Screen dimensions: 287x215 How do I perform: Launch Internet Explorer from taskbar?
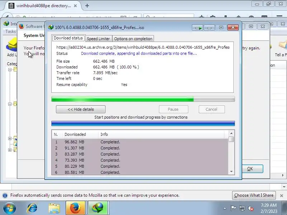(32, 208)
